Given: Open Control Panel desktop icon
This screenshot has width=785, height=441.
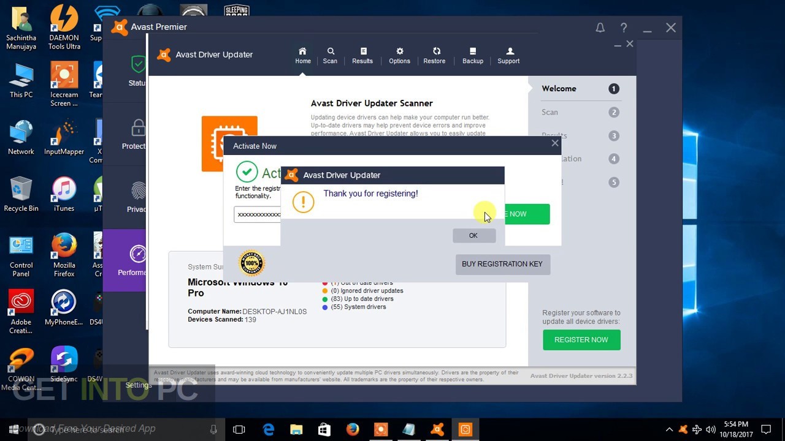Looking at the screenshot, I should 21,255.
